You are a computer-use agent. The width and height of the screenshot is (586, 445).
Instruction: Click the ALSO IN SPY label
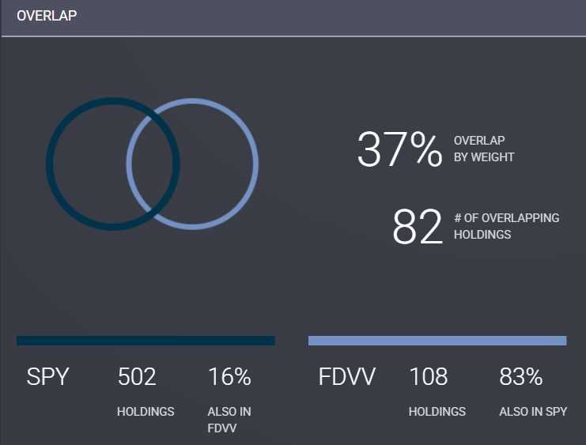pos(533,412)
